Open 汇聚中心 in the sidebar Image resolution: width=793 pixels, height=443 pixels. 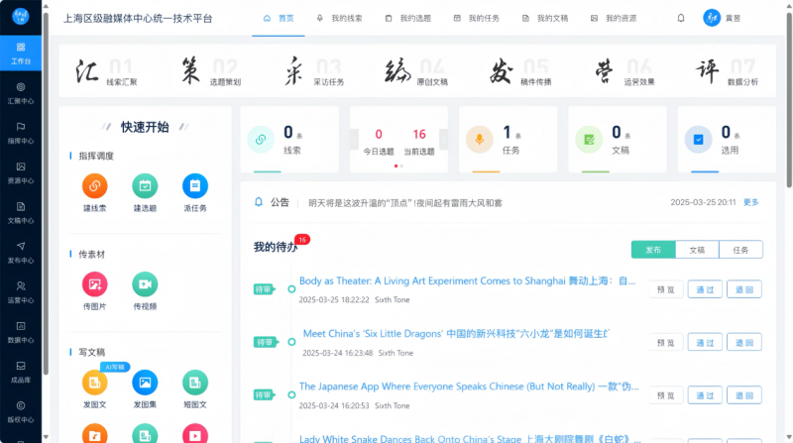pyautogui.click(x=21, y=93)
